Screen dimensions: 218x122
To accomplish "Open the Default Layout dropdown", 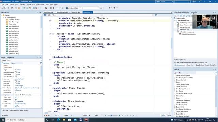I will click(x=172, y=1).
